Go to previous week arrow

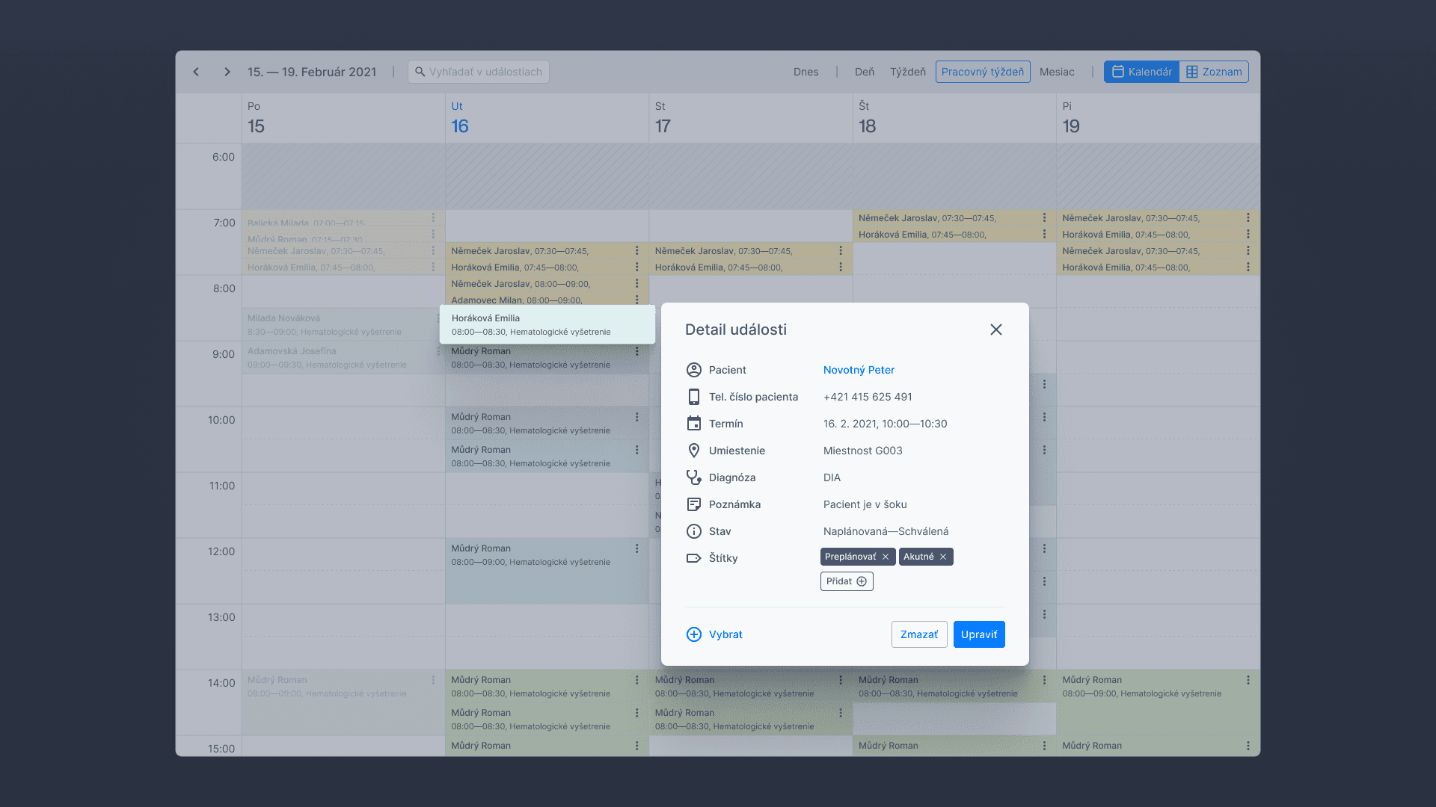point(196,72)
